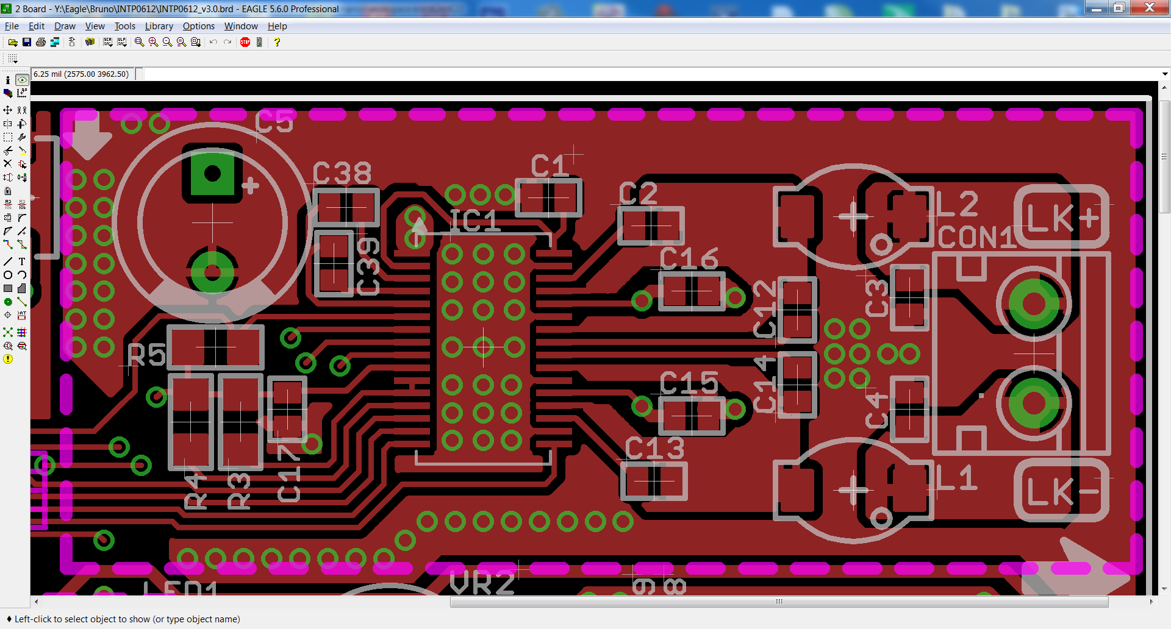Screen dimensions: 1171x629
Task: Save the board with the floppy icon
Action: [27, 42]
